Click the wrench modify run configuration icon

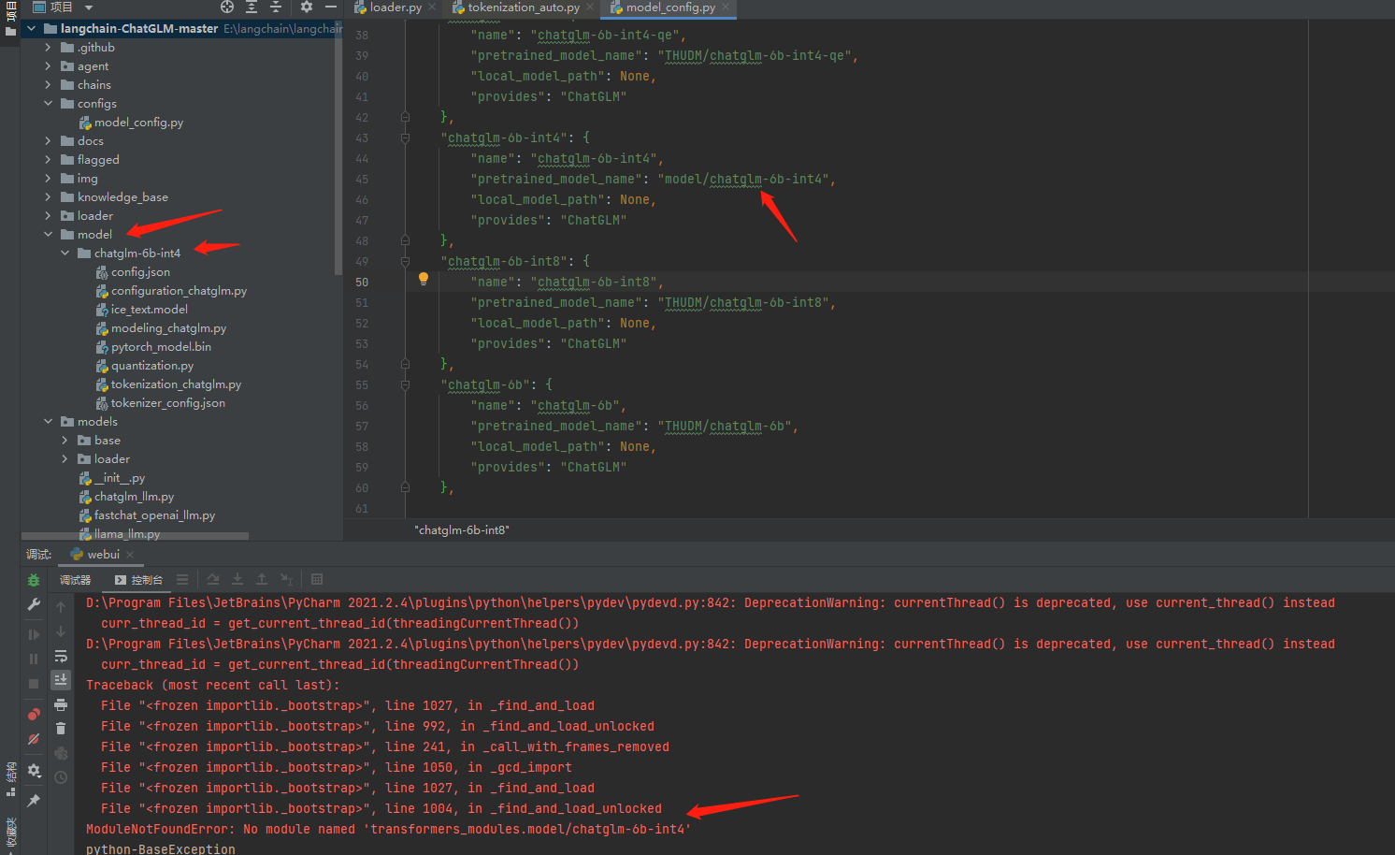34,605
